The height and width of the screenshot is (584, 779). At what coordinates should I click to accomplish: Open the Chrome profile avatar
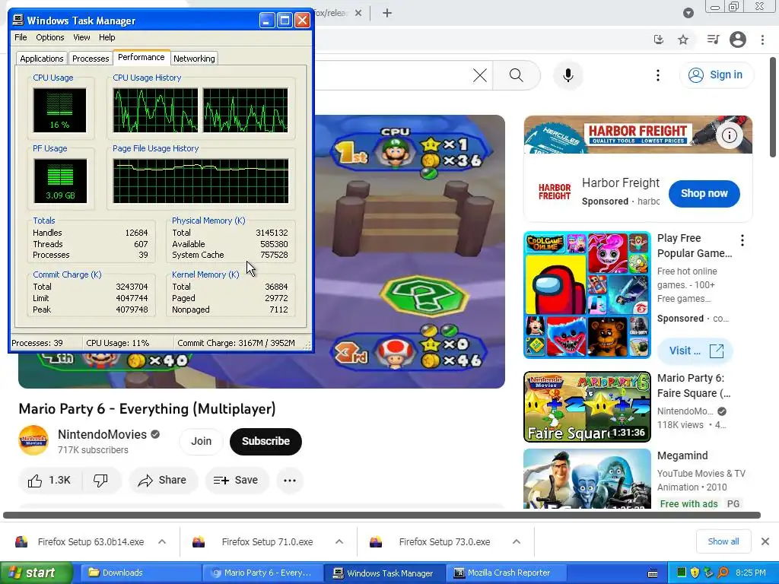point(738,40)
